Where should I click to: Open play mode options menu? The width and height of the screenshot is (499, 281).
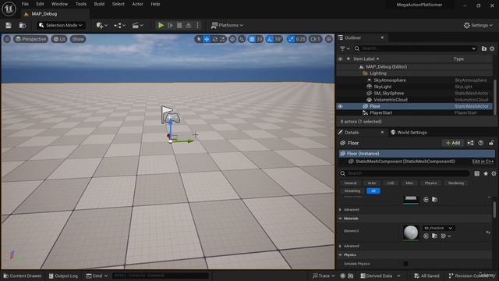pos(197,25)
